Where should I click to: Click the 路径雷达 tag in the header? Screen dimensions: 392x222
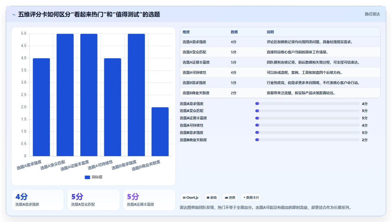pyautogui.click(x=372, y=14)
